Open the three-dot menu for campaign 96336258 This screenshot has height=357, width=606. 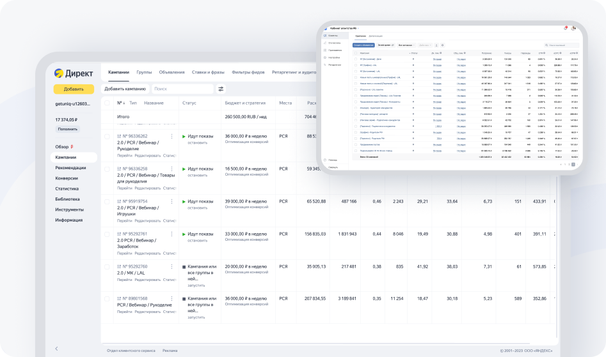tap(171, 169)
